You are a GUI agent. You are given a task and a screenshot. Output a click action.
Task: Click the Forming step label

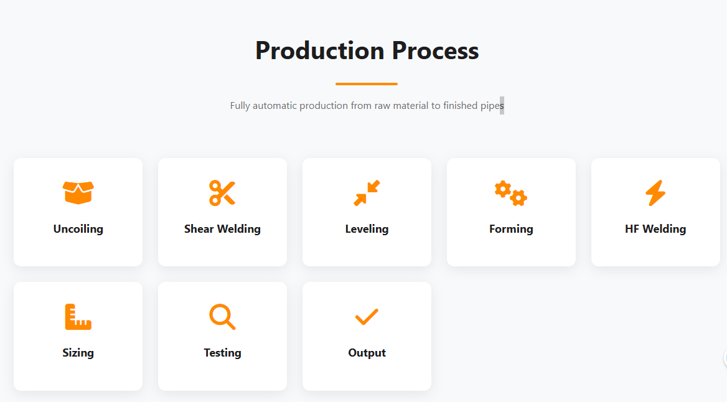tap(511, 229)
